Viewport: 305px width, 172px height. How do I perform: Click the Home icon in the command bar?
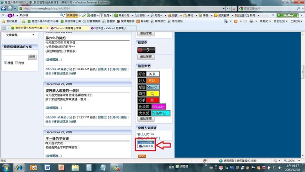226,21
